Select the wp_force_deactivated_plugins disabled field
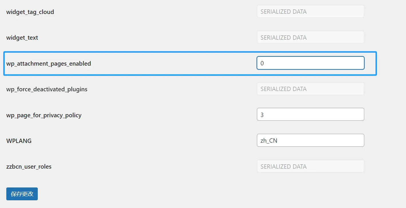 click(x=310, y=89)
